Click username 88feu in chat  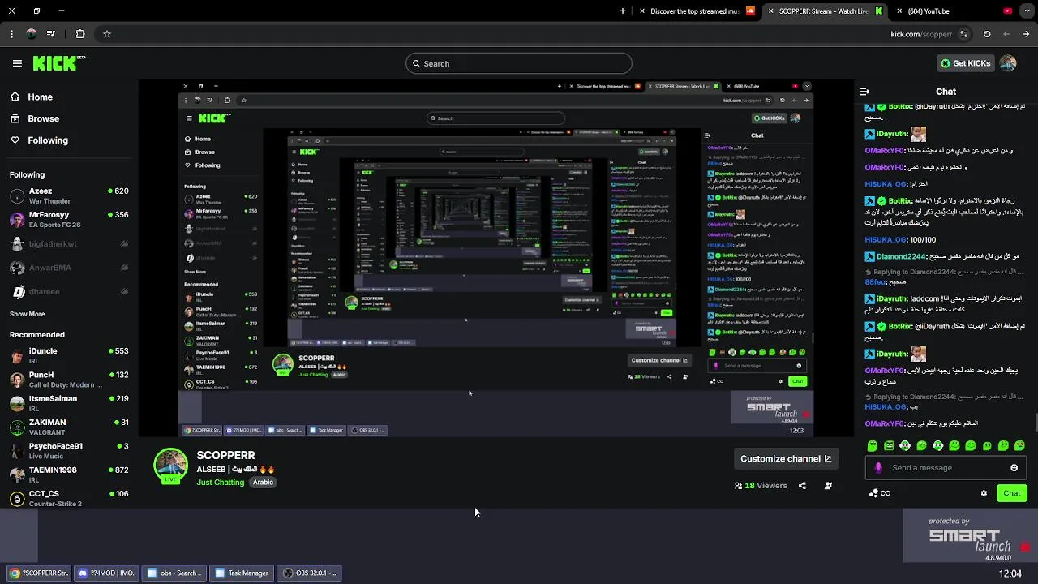pyautogui.click(x=875, y=281)
